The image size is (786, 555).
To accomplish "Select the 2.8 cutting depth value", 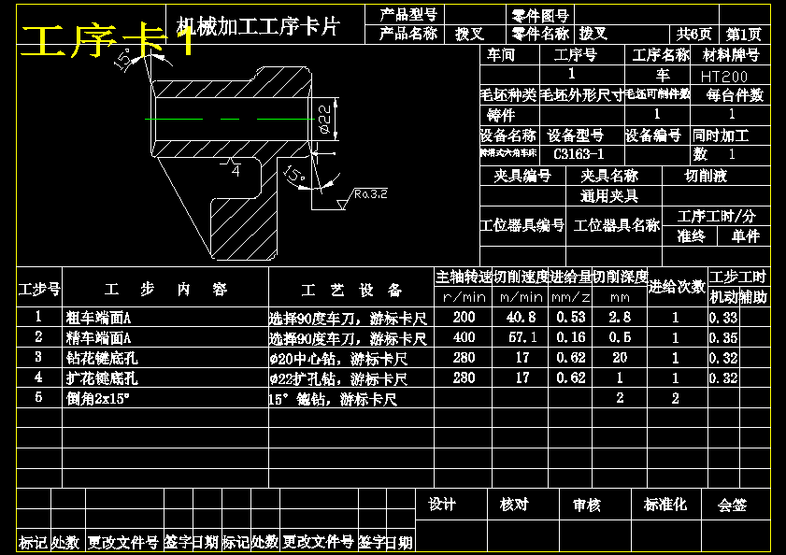I will (620, 317).
